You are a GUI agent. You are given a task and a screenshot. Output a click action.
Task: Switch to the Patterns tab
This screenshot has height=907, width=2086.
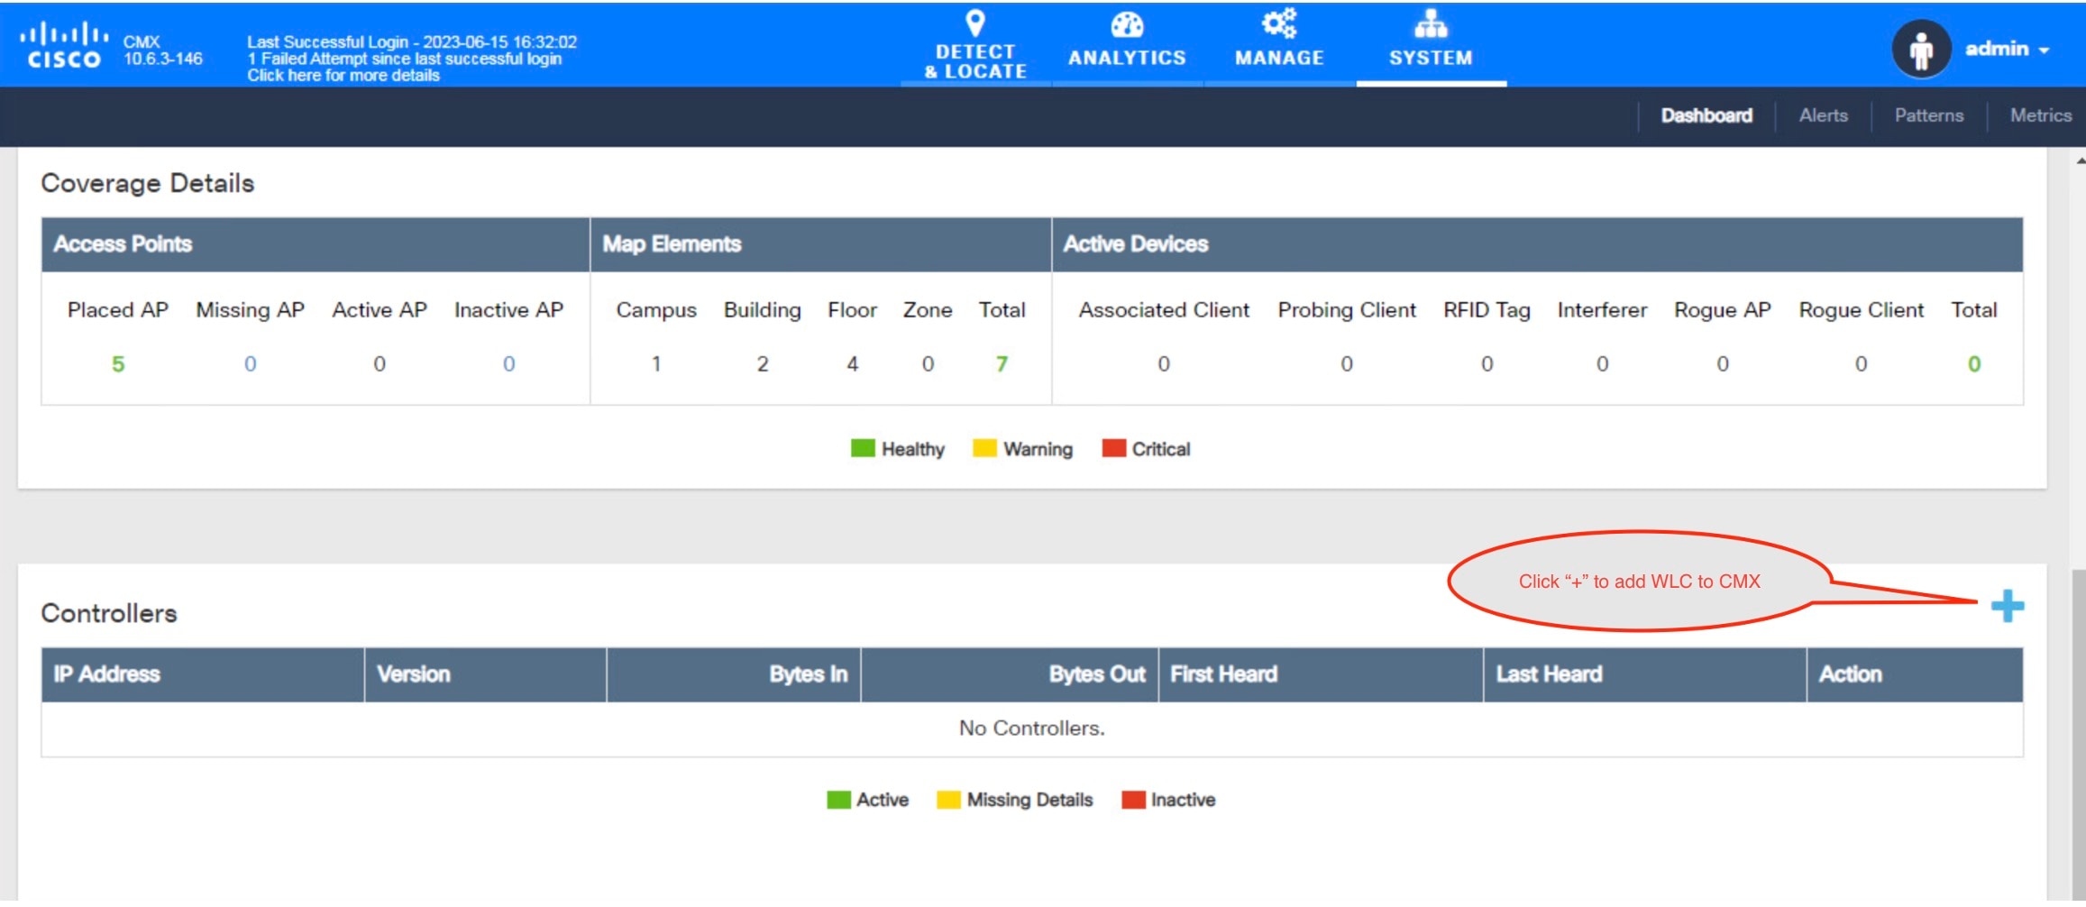click(1928, 115)
